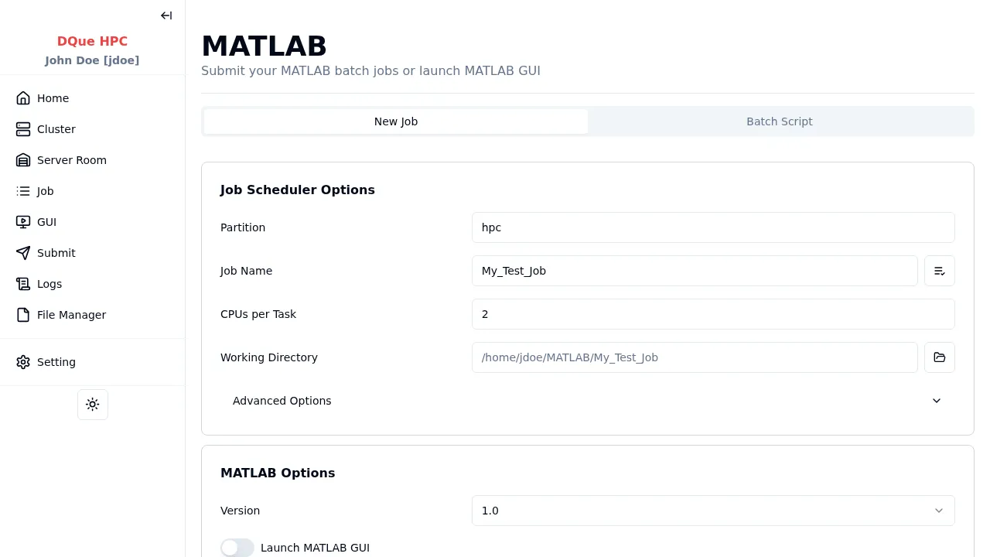This screenshot has height=557, width=990.
Task: Click the Partition input field
Action: click(x=712, y=227)
